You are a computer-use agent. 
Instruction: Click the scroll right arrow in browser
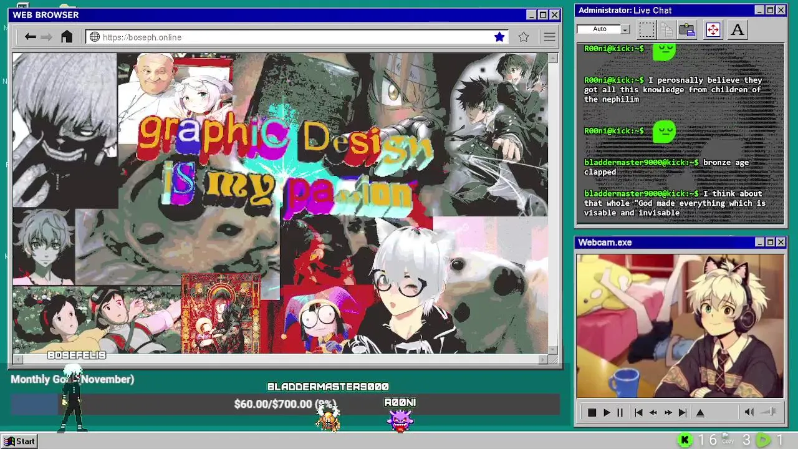[x=544, y=359]
